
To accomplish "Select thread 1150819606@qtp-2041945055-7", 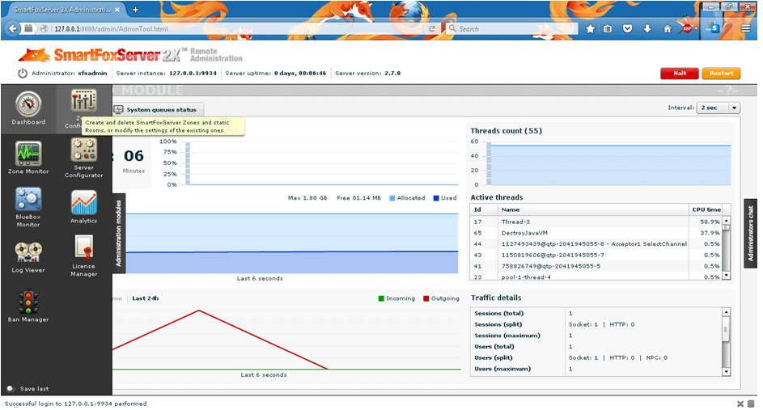I will (596, 256).
